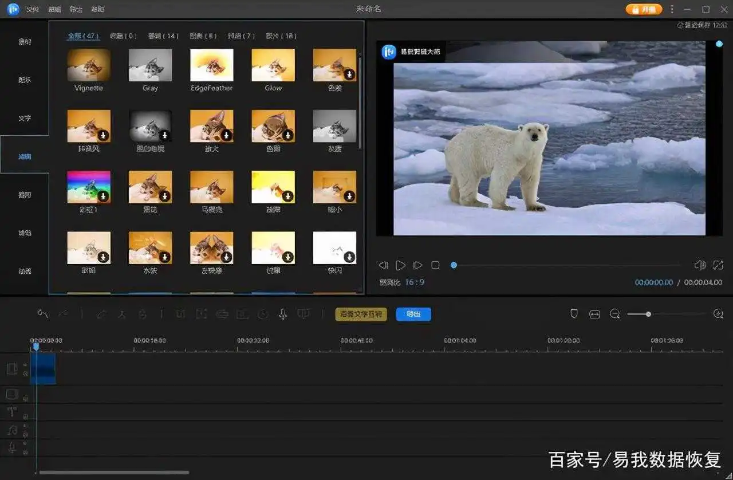Click the app logo in title bar
The height and width of the screenshot is (480, 733).
pos(13,9)
